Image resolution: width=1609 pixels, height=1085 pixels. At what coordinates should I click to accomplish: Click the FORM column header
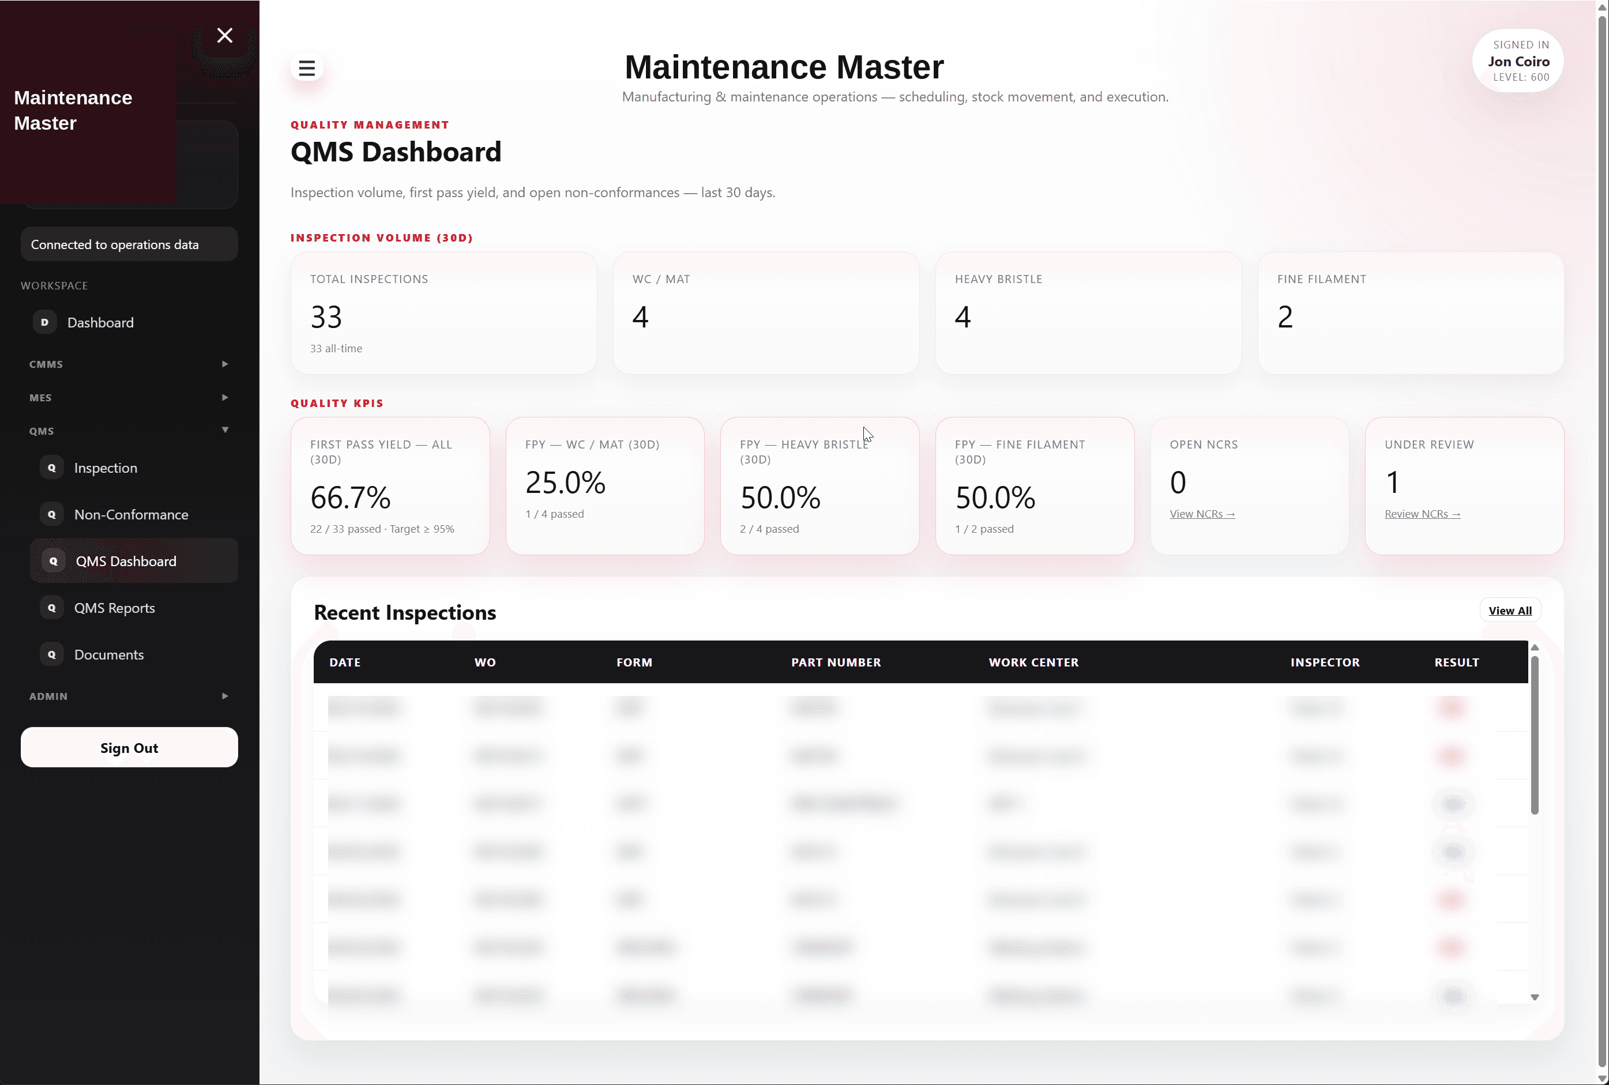(634, 662)
